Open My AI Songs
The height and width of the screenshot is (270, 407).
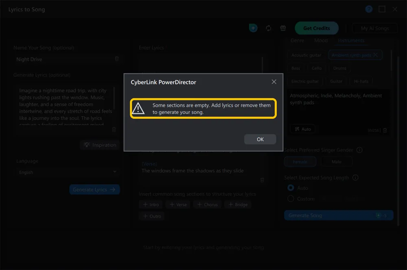pos(374,28)
